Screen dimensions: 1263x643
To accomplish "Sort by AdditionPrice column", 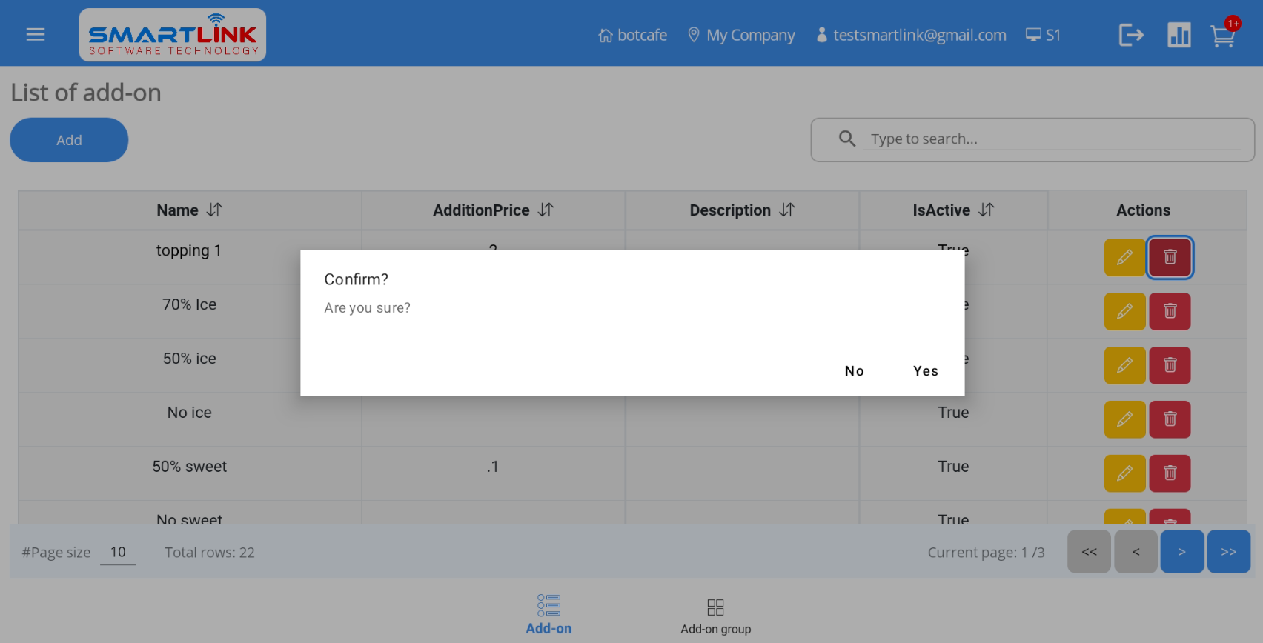I will [546, 210].
